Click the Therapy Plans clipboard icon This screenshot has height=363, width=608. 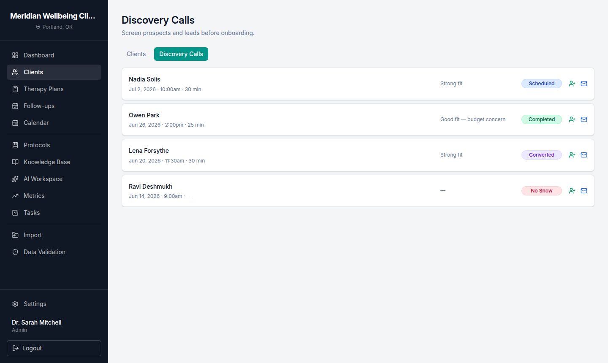pos(15,89)
